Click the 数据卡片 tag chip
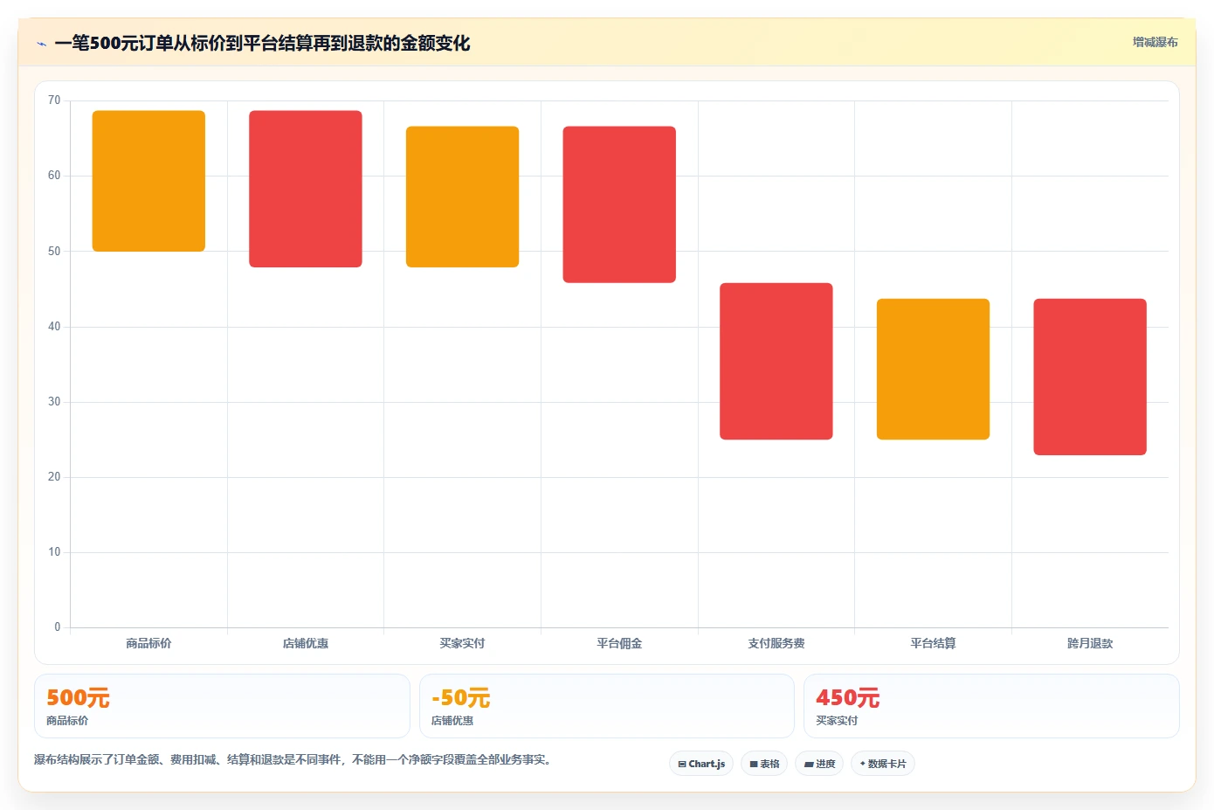 pyautogui.click(x=883, y=764)
